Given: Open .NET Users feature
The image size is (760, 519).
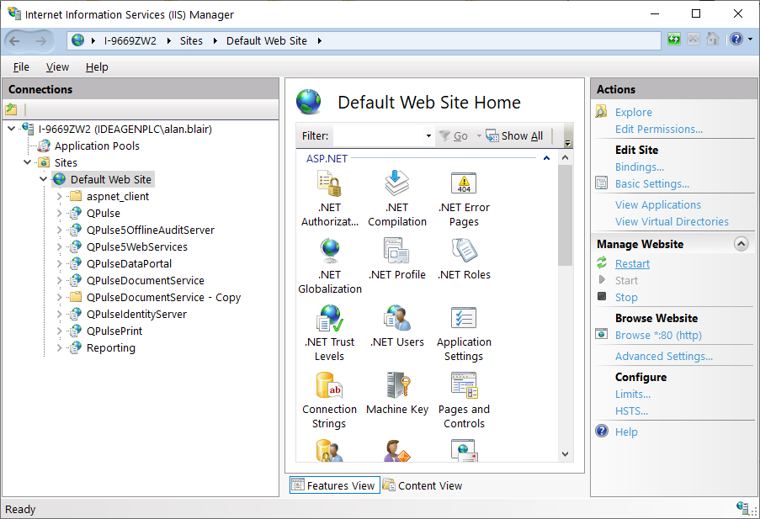Looking at the screenshot, I should coord(396,326).
